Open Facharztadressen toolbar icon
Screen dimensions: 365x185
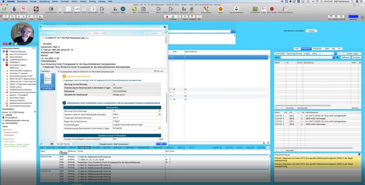[x=236, y=9]
